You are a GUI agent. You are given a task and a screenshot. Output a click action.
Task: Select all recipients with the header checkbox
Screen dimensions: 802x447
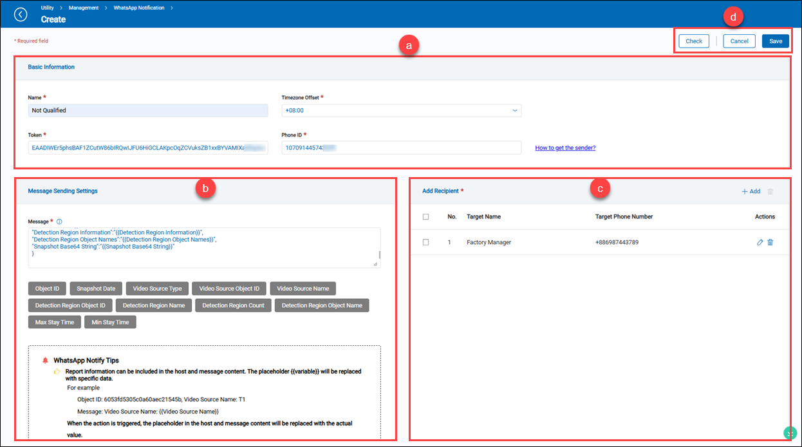click(425, 217)
